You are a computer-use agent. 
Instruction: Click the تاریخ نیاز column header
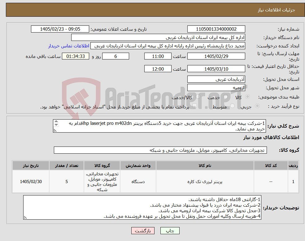click(31, 165)
